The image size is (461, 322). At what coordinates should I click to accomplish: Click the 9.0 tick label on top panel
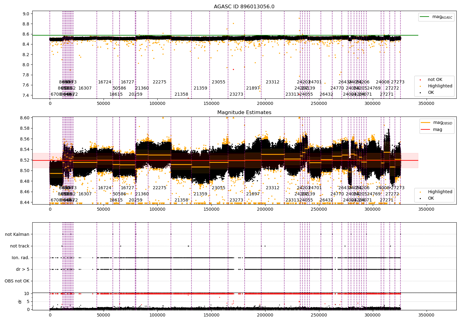(x=26, y=14)
